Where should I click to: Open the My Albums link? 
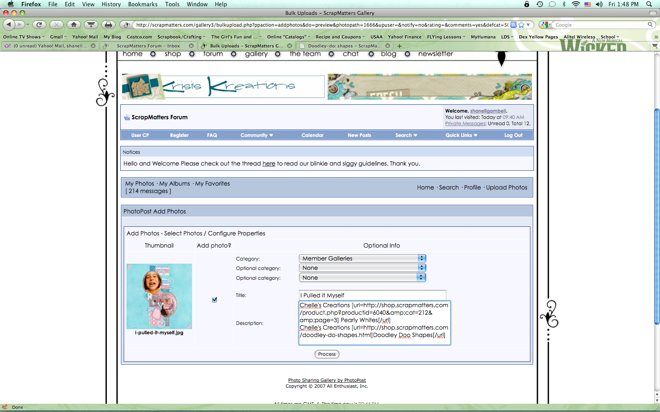(174, 184)
